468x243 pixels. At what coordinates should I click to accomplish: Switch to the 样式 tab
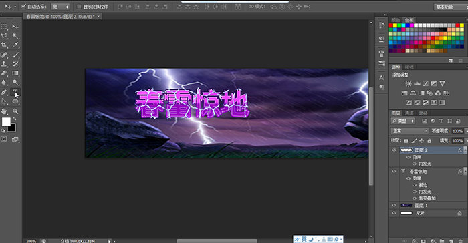tap(409, 67)
